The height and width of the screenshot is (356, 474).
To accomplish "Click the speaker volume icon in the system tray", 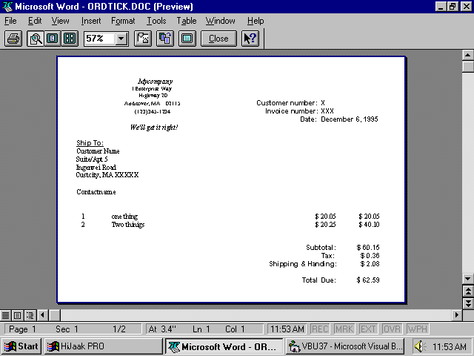I will pos(419,346).
